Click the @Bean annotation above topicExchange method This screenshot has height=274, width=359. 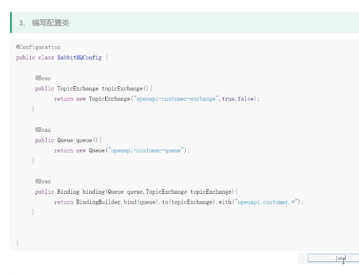[x=43, y=78]
